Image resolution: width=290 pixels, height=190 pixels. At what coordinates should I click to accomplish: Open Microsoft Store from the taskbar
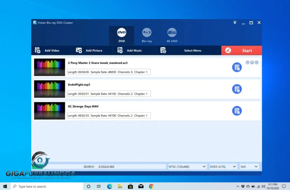tap(130, 186)
